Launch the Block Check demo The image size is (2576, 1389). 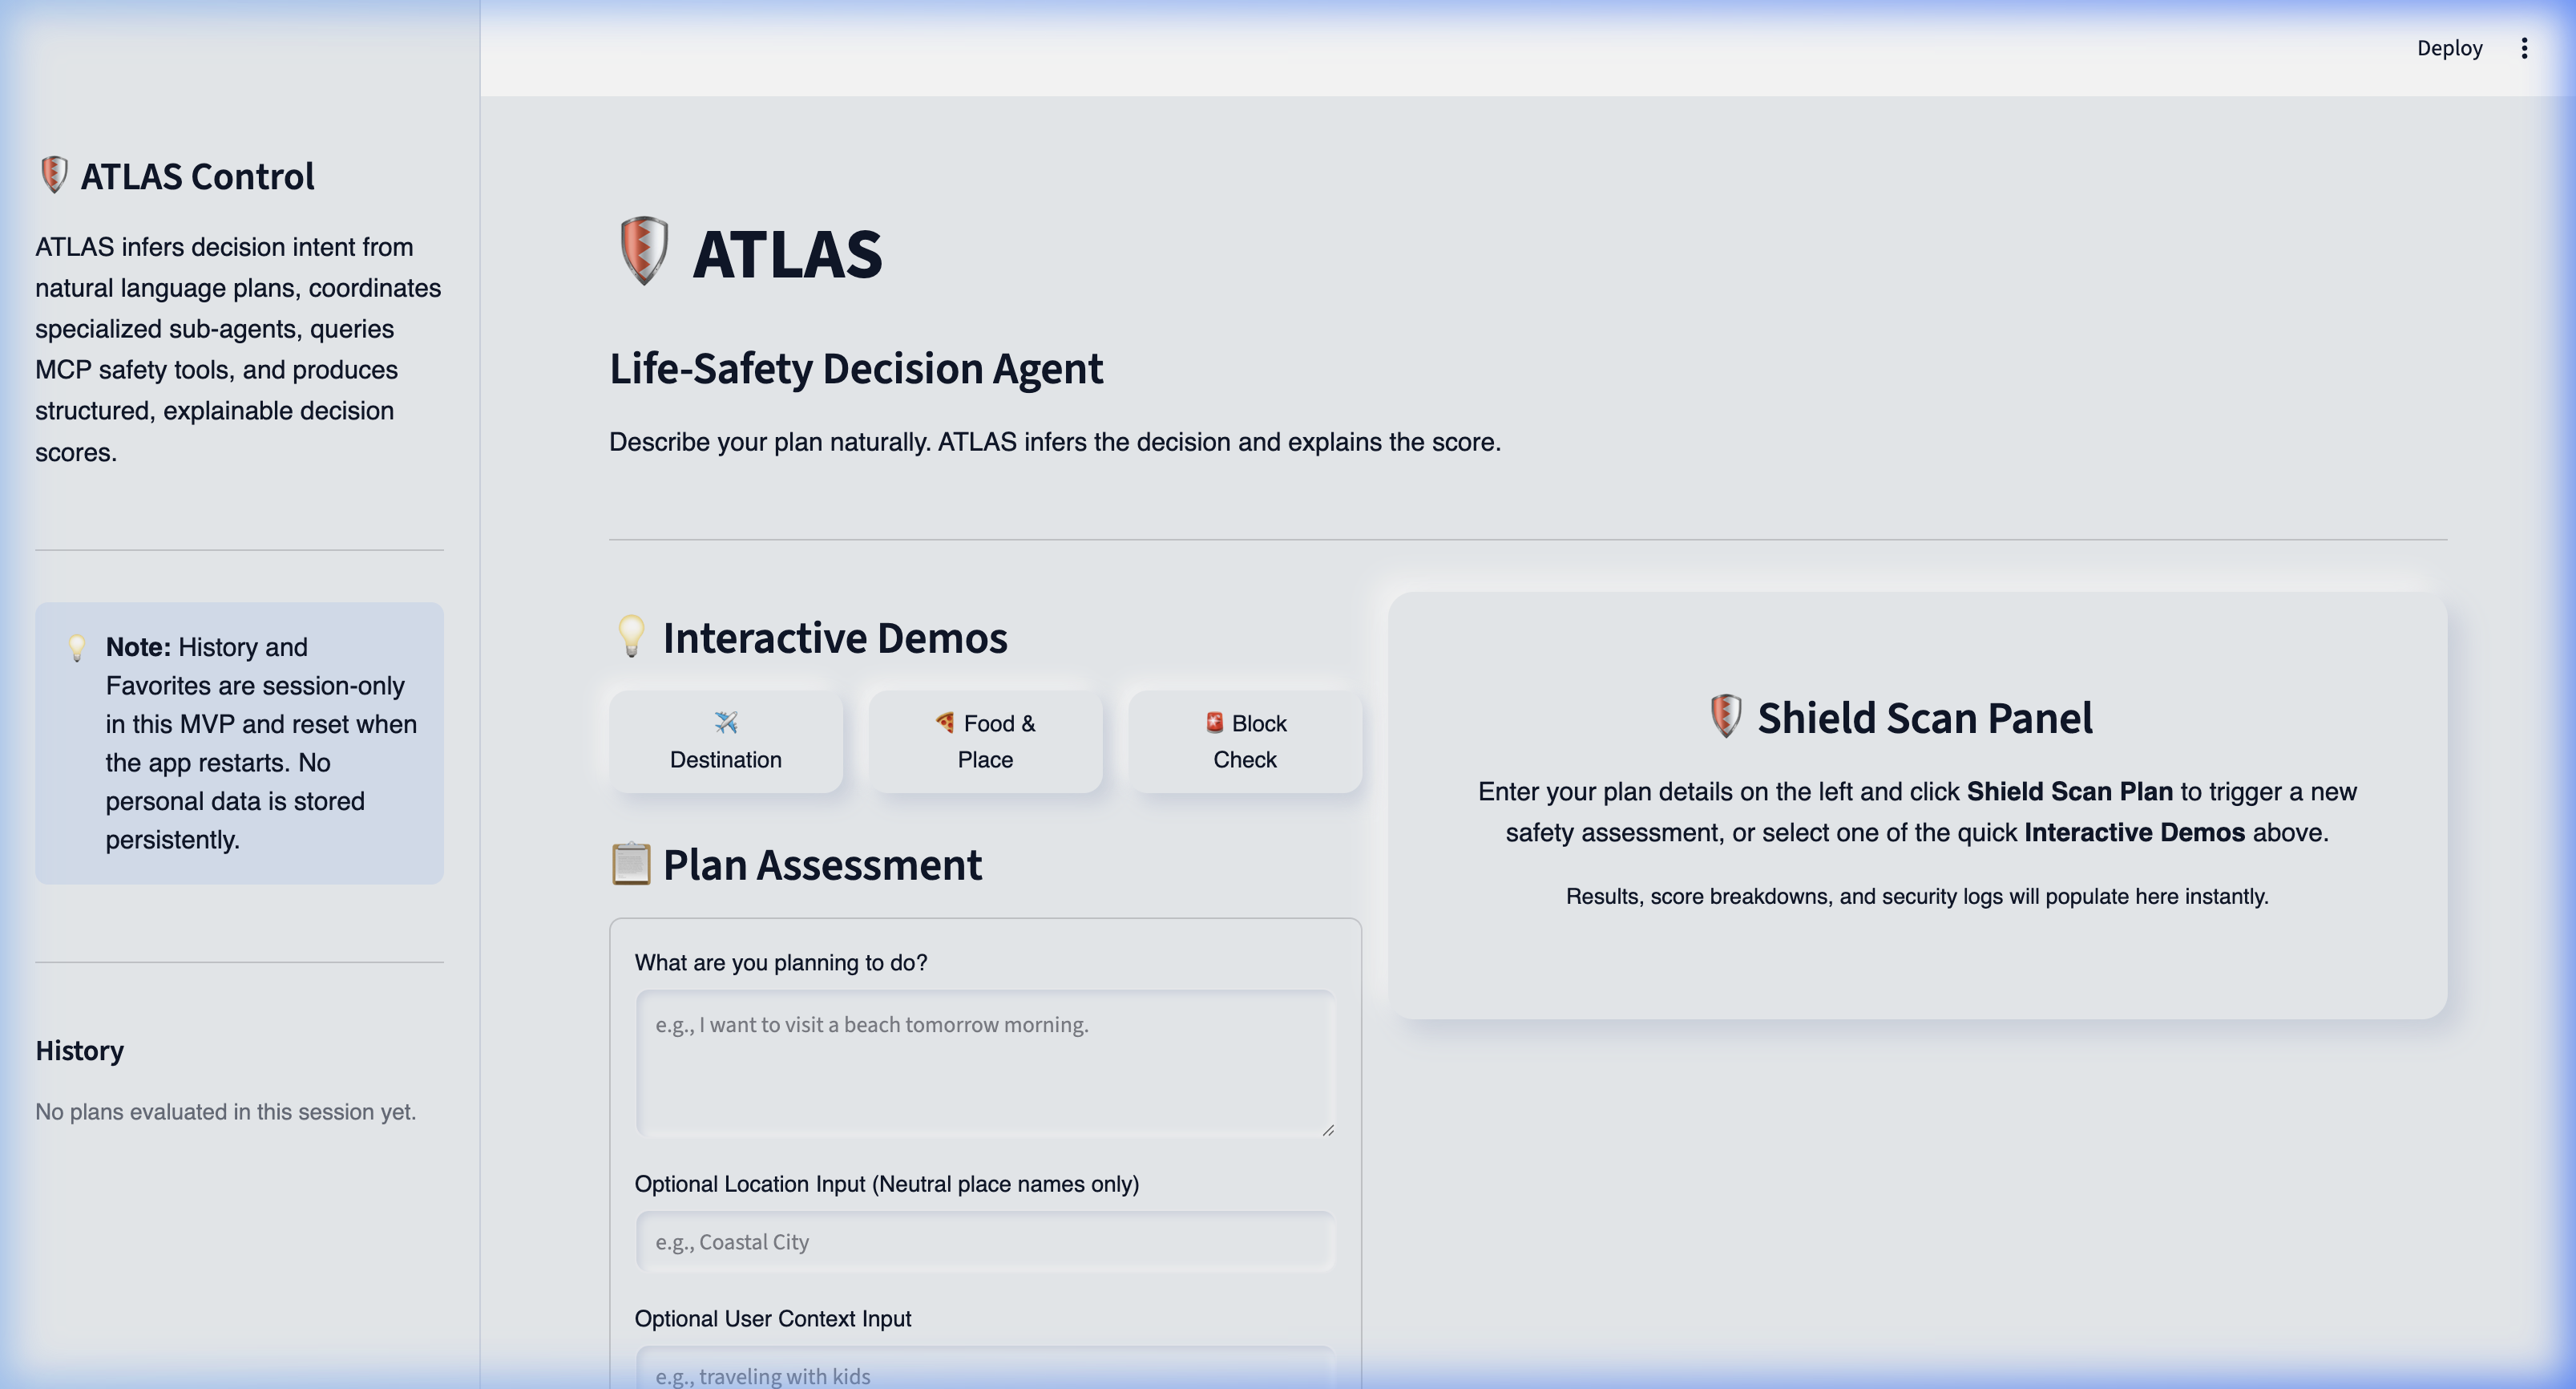pyautogui.click(x=1245, y=740)
